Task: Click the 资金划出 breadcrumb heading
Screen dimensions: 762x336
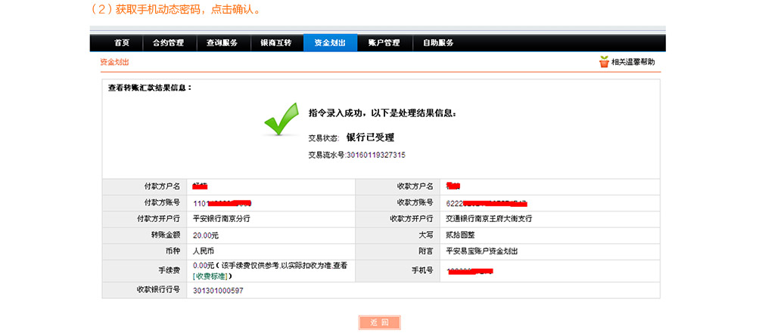Action: click(115, 63)
